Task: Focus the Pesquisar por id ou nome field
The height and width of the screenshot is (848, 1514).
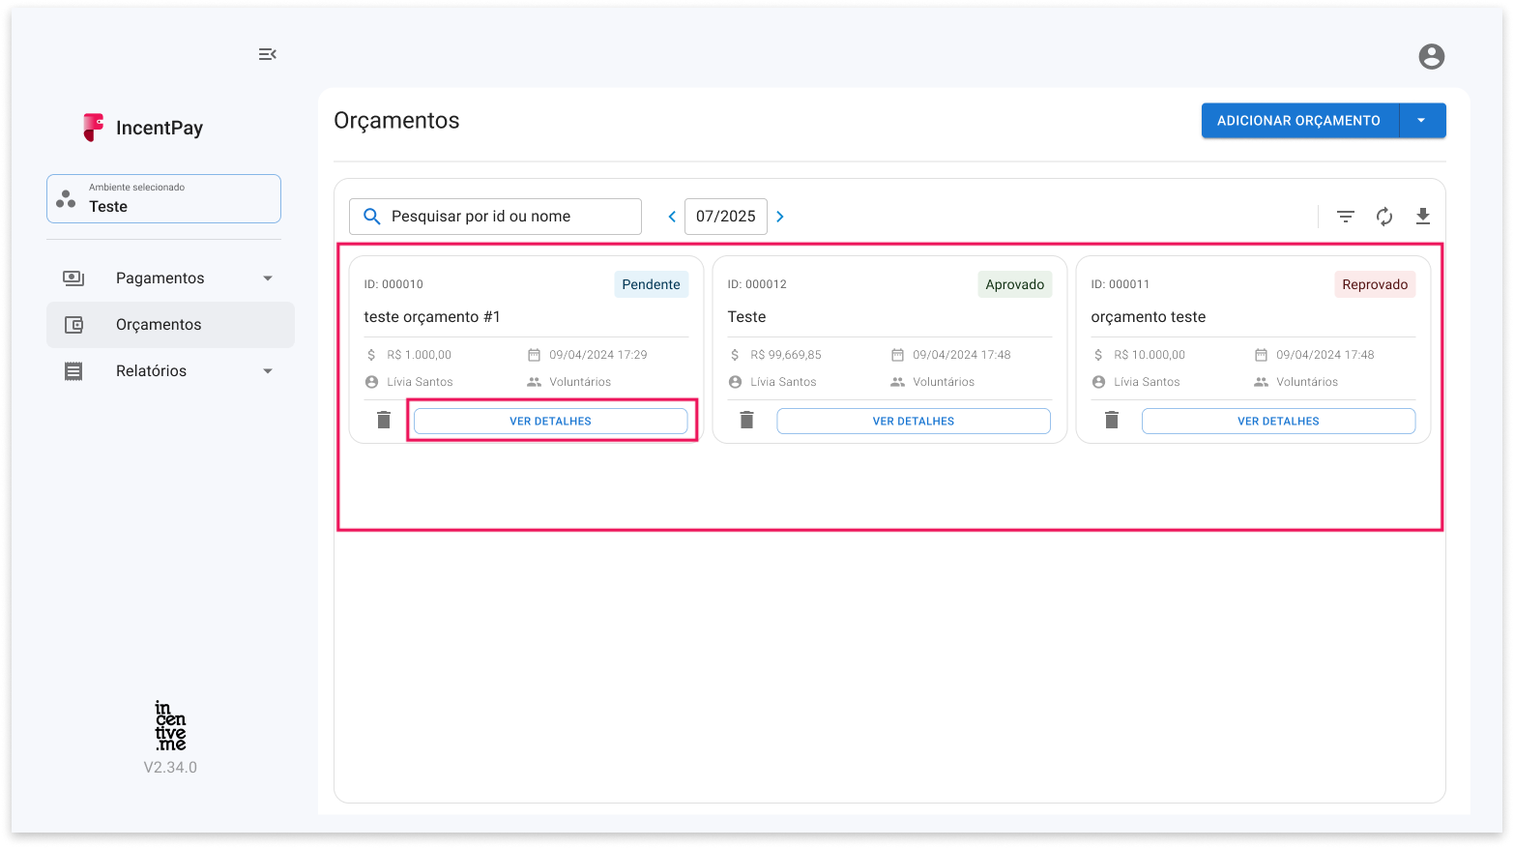Action: pos(495,217)
